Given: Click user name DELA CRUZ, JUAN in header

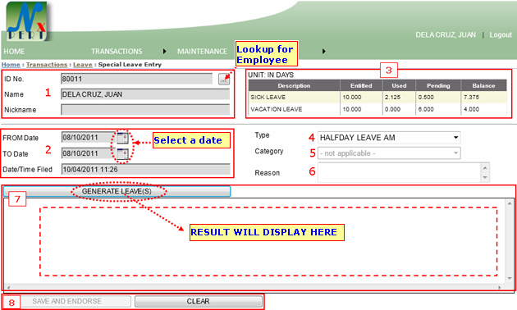Looking at the screenshot, I should [x=446, y=34].
